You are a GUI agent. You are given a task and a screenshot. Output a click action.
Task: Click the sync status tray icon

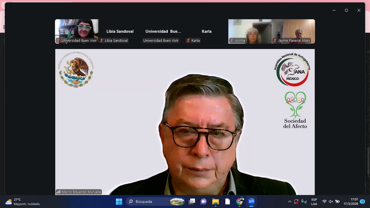coord(296,202)
